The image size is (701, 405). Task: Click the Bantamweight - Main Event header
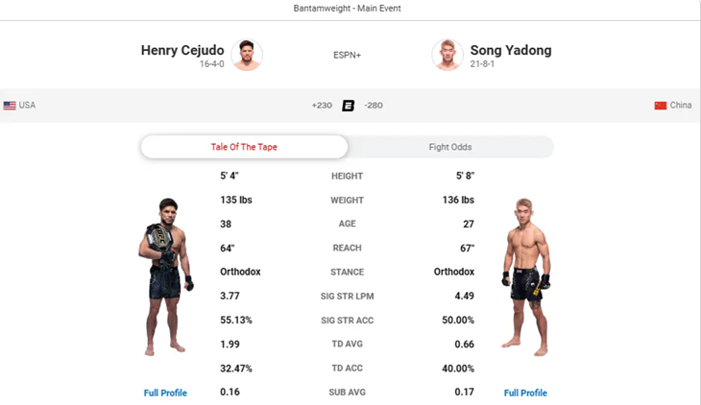(347, 8)
